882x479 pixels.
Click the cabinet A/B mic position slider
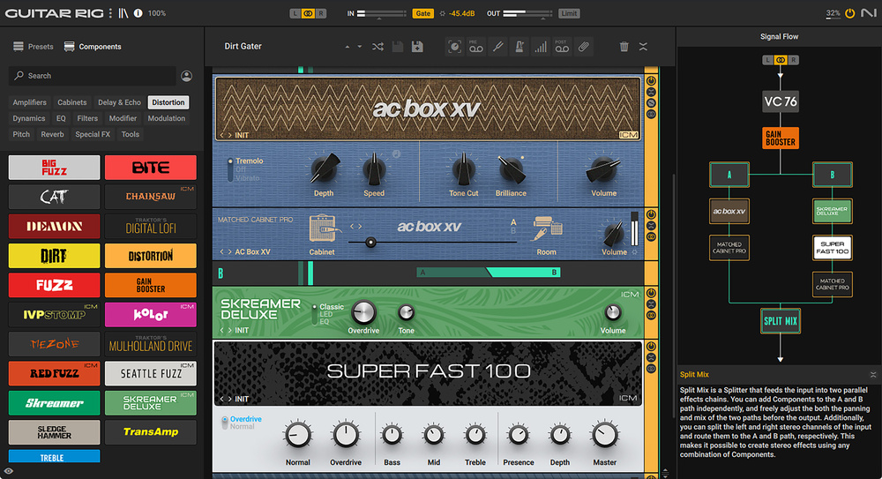[x=432, y=242]
